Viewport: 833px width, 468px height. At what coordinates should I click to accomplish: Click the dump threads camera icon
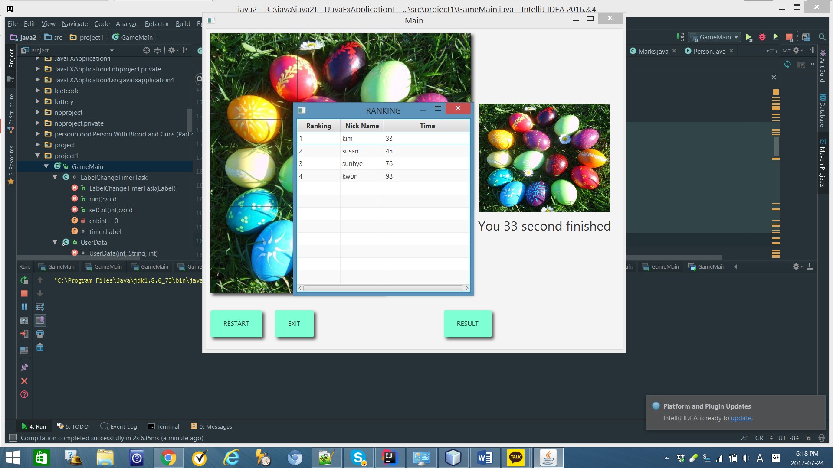(x=24, y=320)
